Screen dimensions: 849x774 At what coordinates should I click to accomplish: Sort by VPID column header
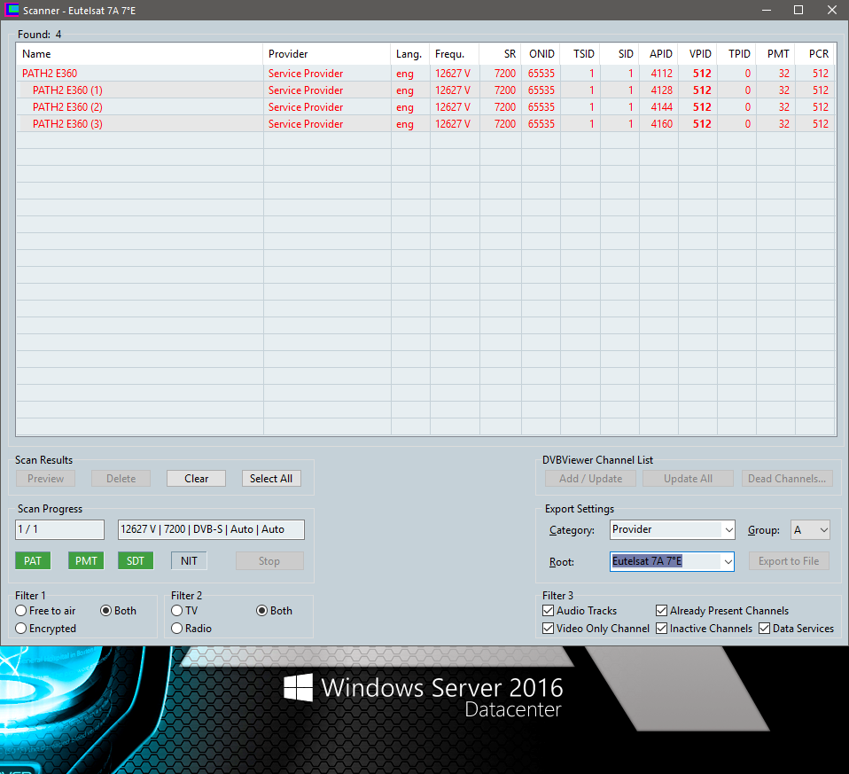click(698, 54)
